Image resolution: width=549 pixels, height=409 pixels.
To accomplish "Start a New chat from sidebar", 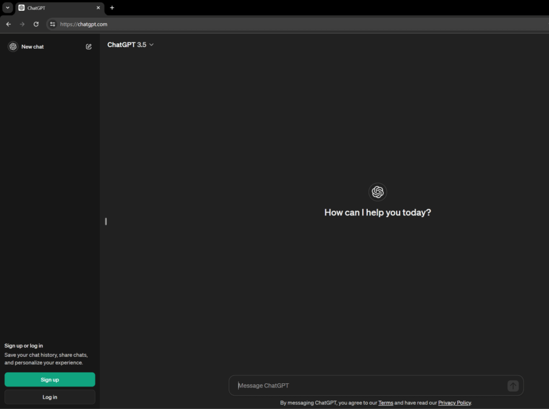I will [x=50, y=47].
